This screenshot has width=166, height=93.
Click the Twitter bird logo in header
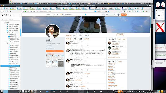pos(86,15)
